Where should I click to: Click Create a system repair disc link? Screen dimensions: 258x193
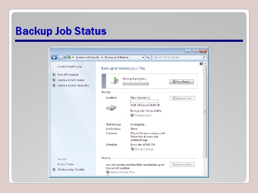[x=73, y=85]
